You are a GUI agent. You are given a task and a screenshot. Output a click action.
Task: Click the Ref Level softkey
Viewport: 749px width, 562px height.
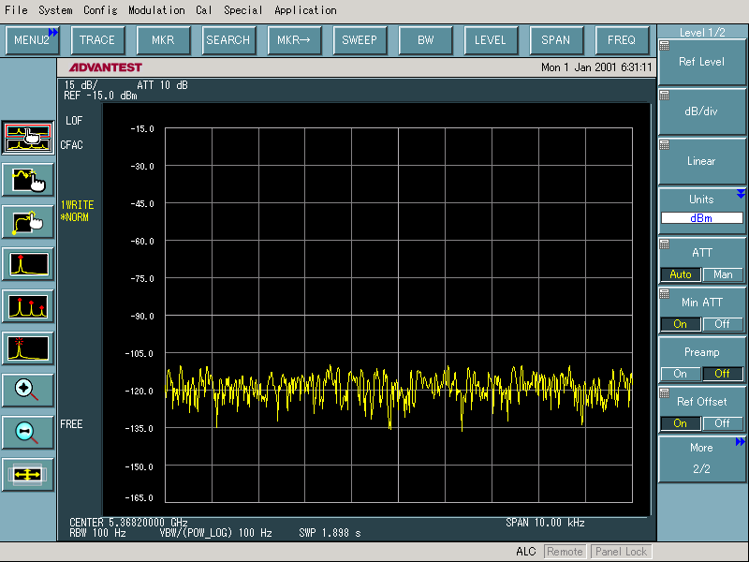click(701, 62)
